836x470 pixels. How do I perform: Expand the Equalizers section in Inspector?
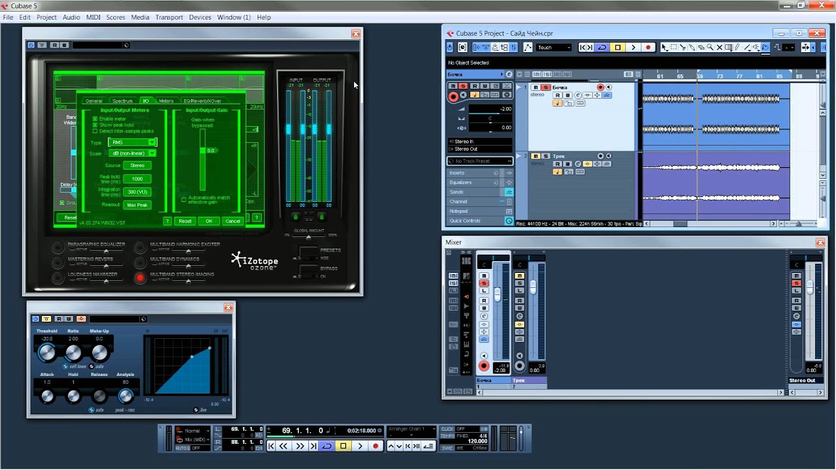coord(481,183)
